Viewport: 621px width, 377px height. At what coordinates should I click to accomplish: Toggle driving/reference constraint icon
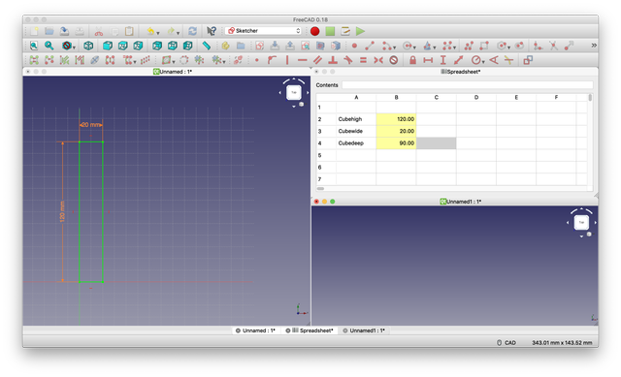[528, 60]
